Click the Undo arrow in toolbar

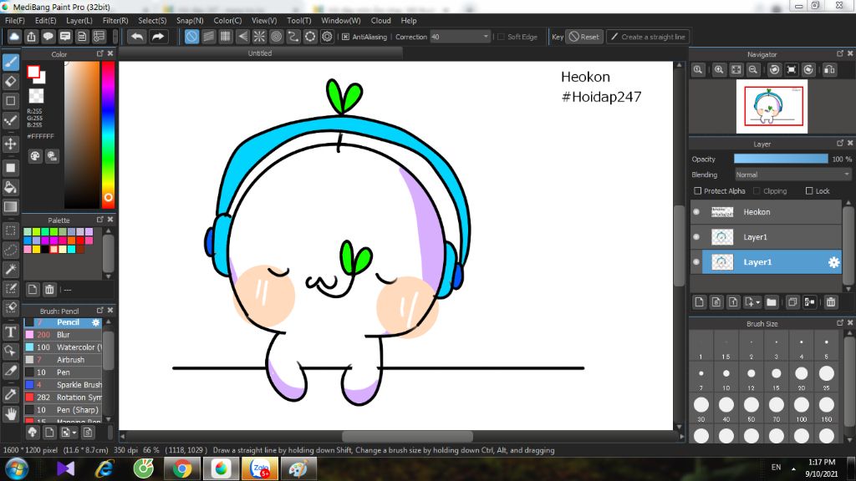coord(136,37)
